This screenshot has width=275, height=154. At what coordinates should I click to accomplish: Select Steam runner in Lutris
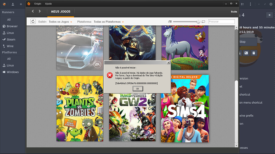(x=11, y=40)
